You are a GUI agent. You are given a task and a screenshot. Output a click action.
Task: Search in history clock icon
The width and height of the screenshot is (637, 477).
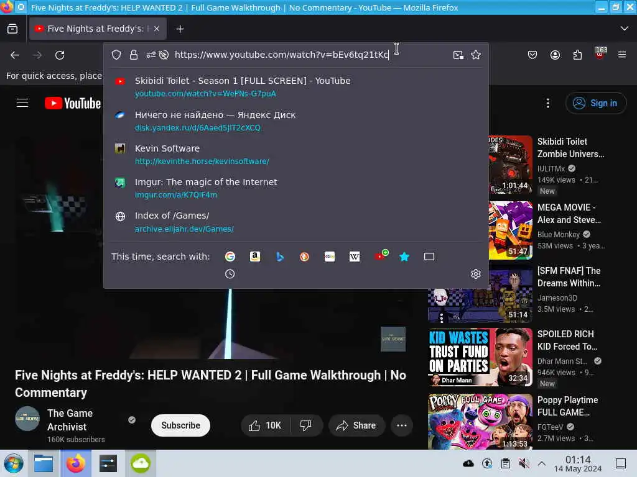click(230, 274)
